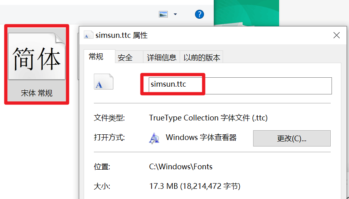Select the TrueType Collection 字体文件 text
The height and width of the screenshot is (199, 349).
click(208, 118)
